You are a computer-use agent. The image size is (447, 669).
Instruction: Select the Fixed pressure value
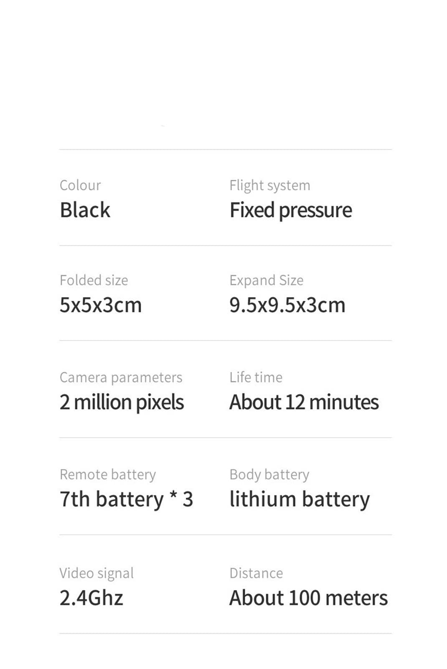coord(291,210)
